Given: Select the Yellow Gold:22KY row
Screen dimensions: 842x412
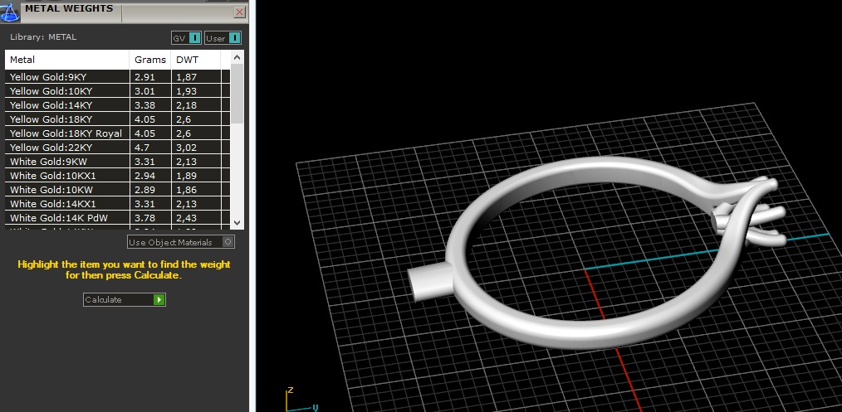Looking at the screenshot, I should click(118, 148).
